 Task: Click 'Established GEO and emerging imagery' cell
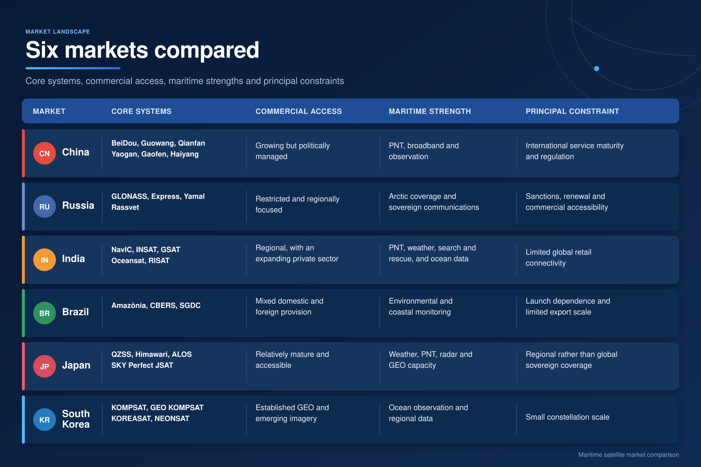[x=292, y=413]
